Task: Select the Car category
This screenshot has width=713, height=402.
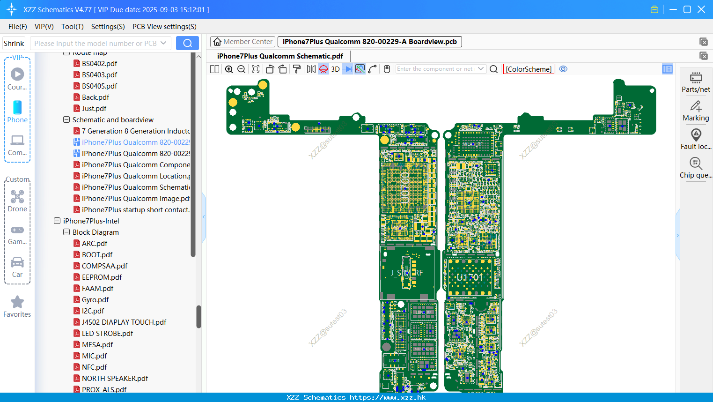Action: 17,267
